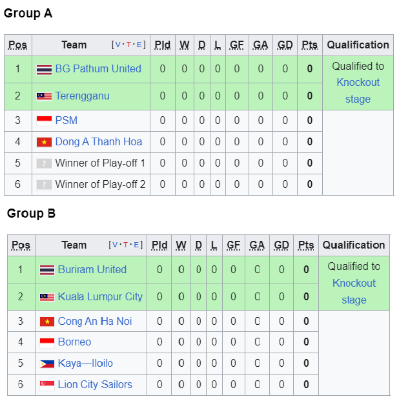Viewport: 399px width, 401px height.
Task: Follow the Cong An Ha Noi link
Action: pos(95,321)
